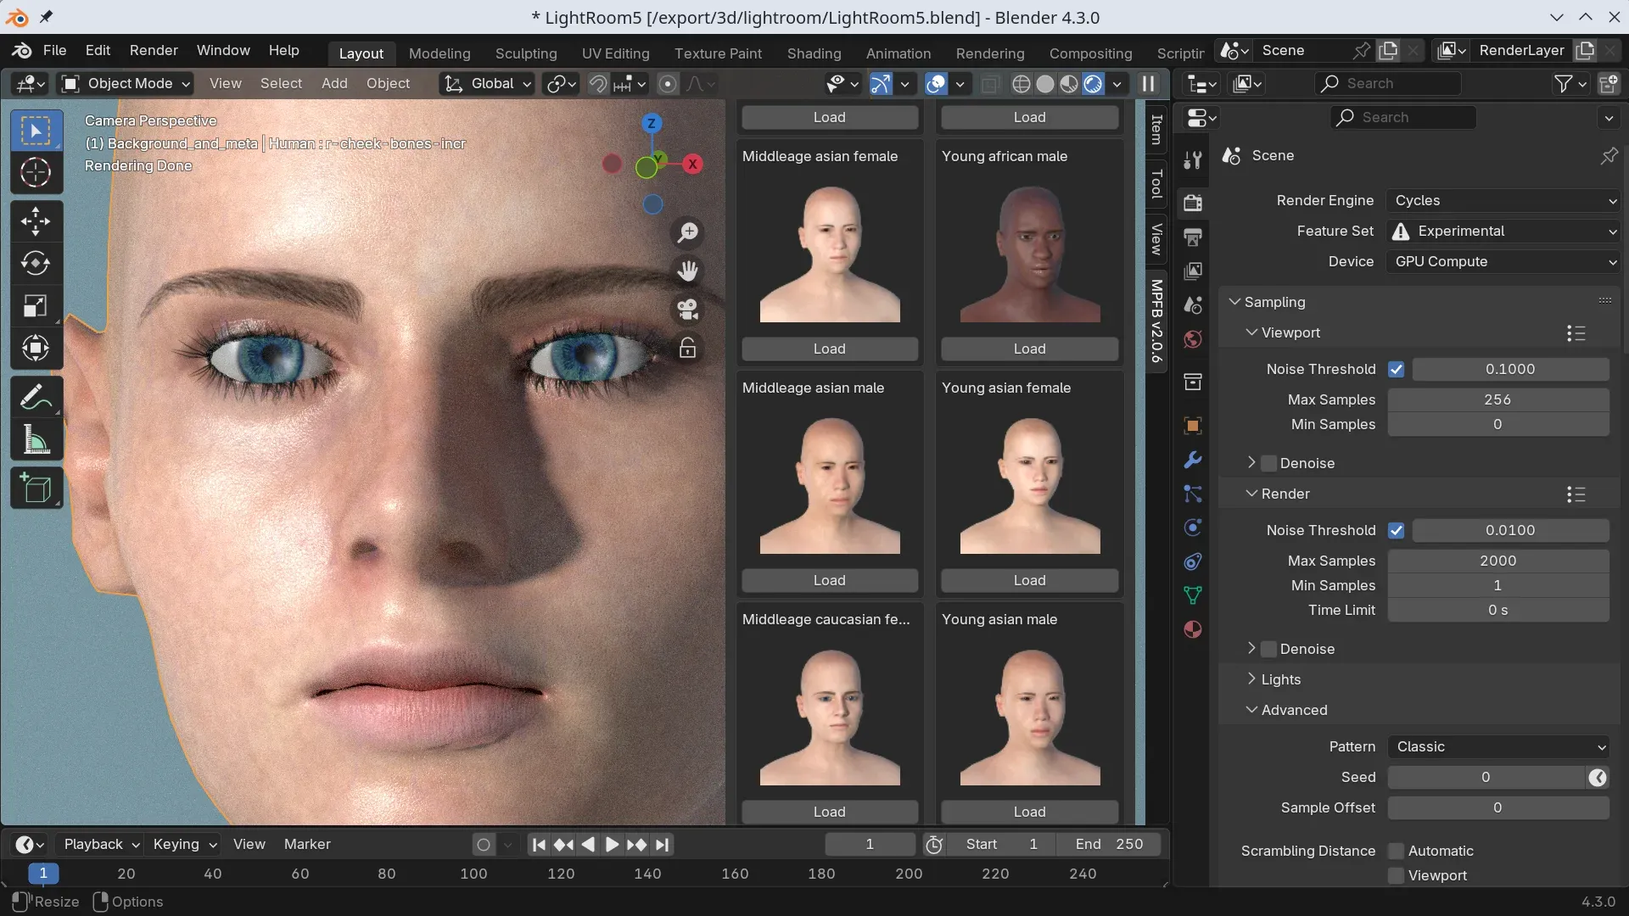Toggle Noise Threshold checkbox in Viewport
The image size is (1629, 916).
tap(1395, 368)
